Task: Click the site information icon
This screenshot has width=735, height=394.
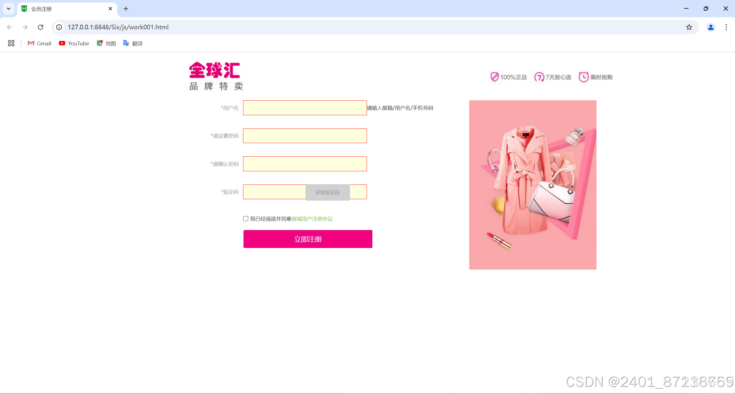Action: (59, 27)
